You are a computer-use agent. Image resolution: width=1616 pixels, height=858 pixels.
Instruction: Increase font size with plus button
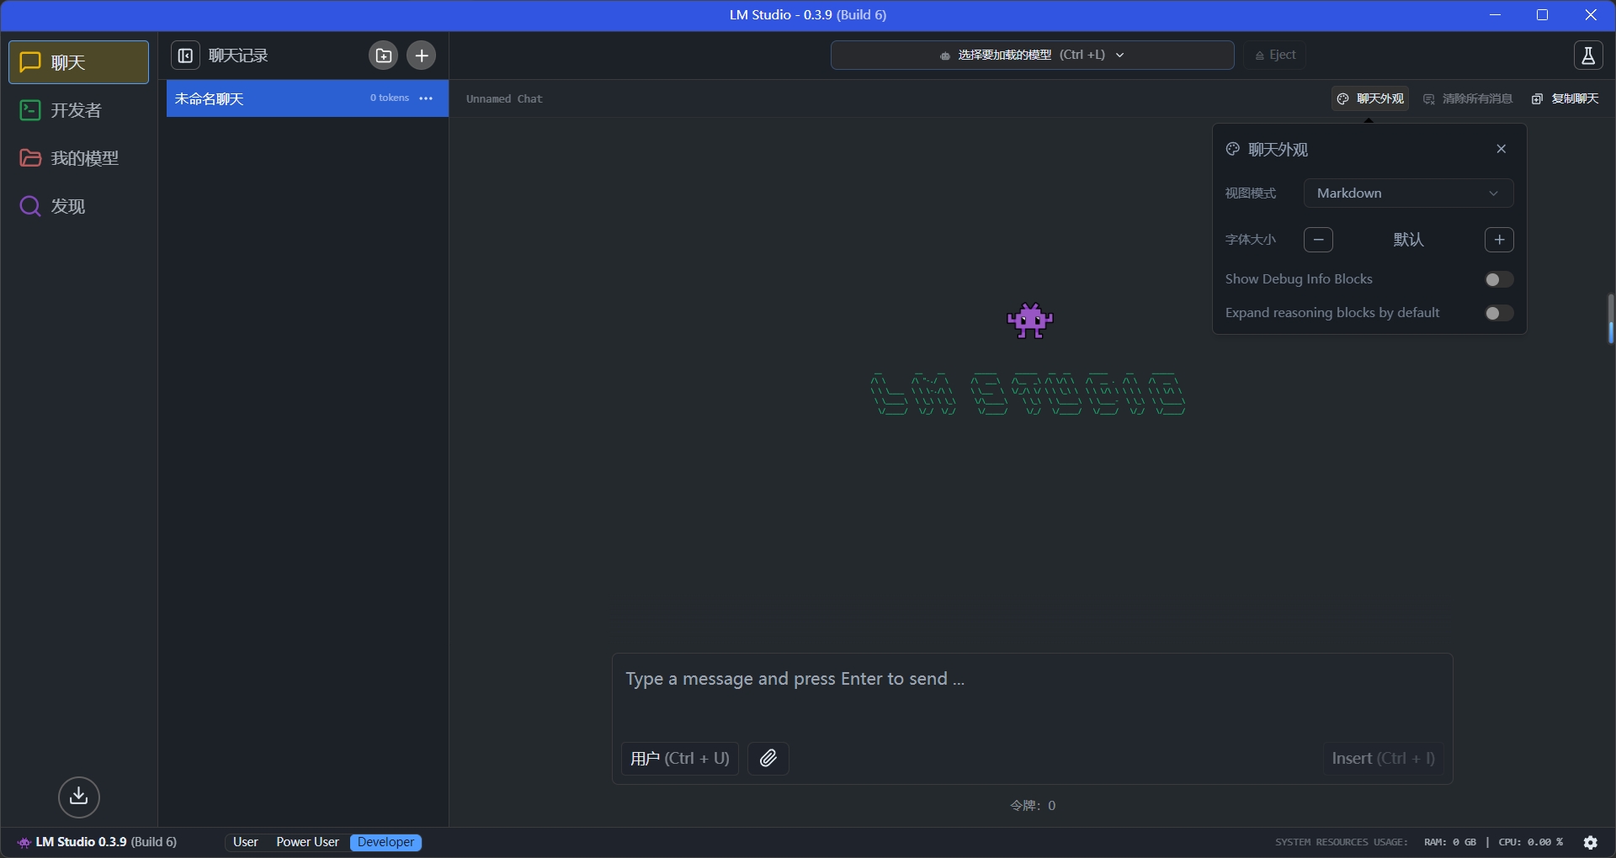point(1499,240)
